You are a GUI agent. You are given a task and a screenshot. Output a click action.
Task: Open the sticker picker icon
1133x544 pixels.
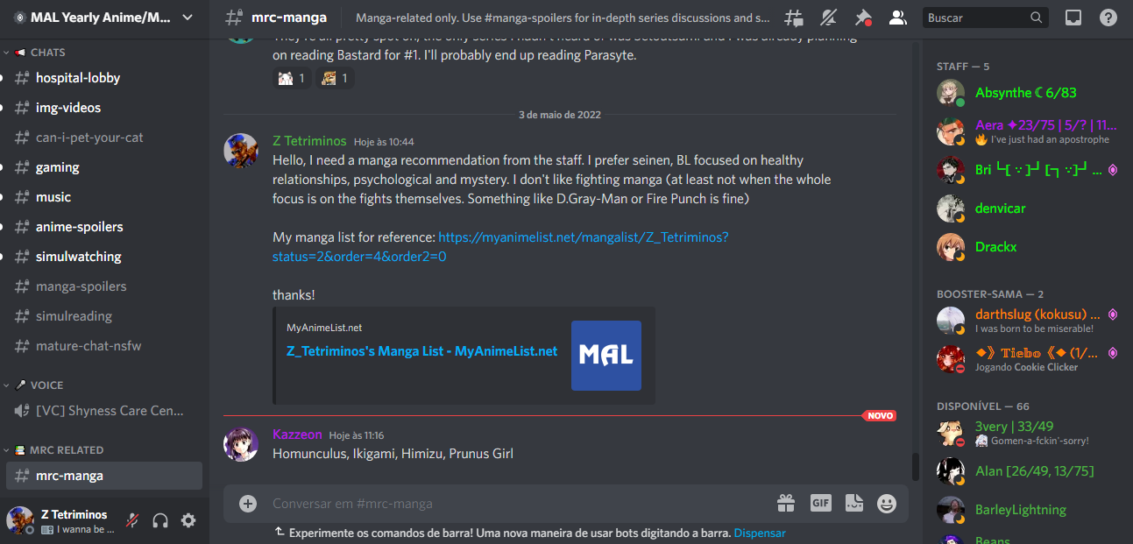pyautogui.click(x=853, y=503)
